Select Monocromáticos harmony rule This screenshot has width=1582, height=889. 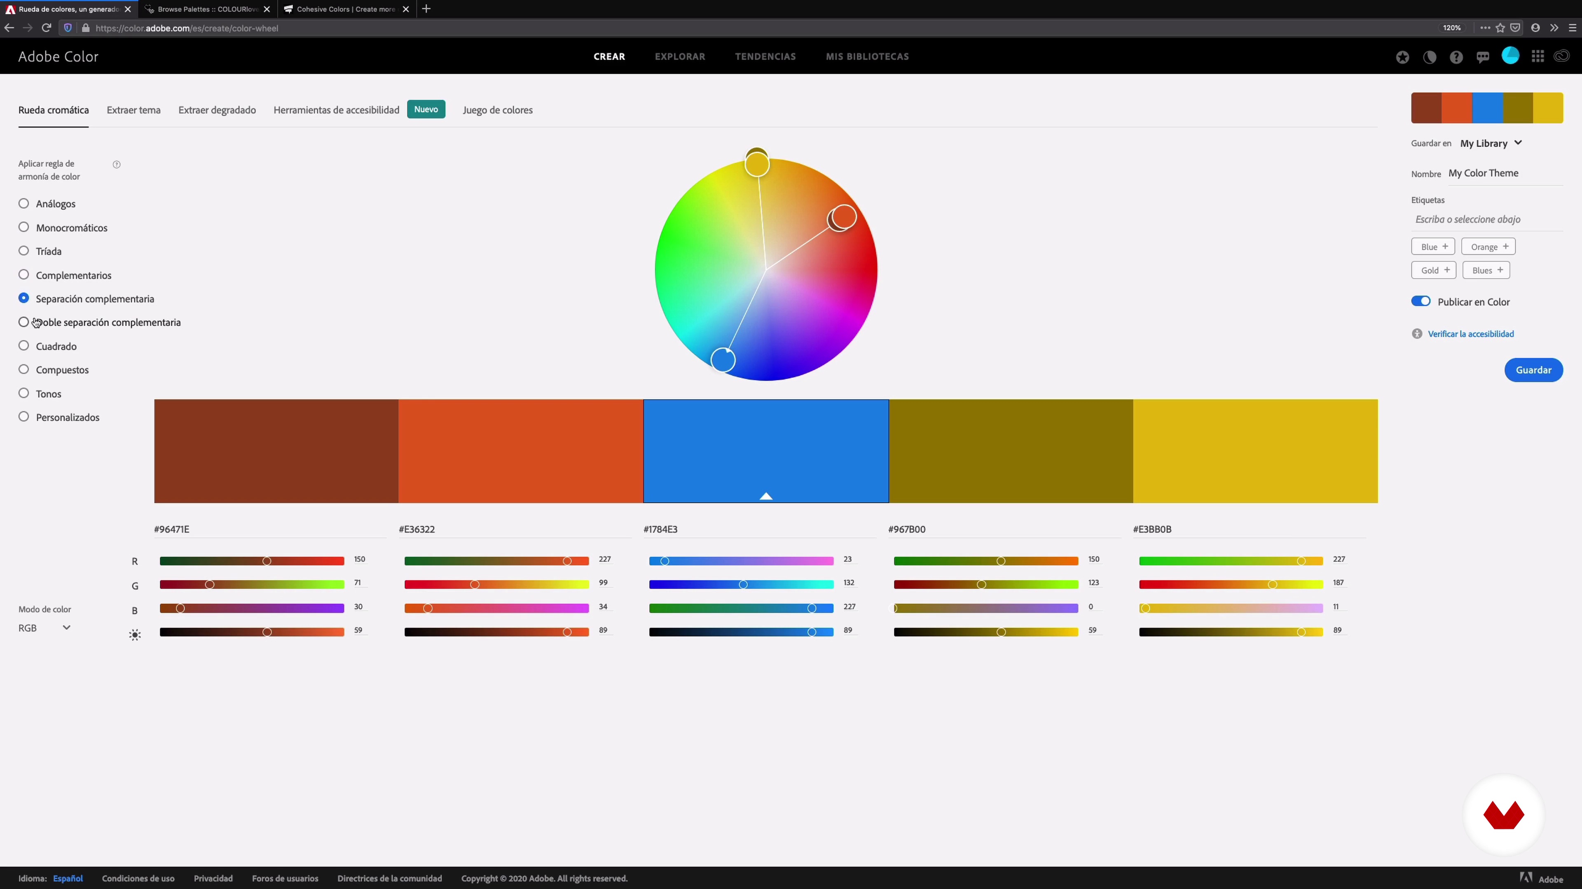[23, 227]
